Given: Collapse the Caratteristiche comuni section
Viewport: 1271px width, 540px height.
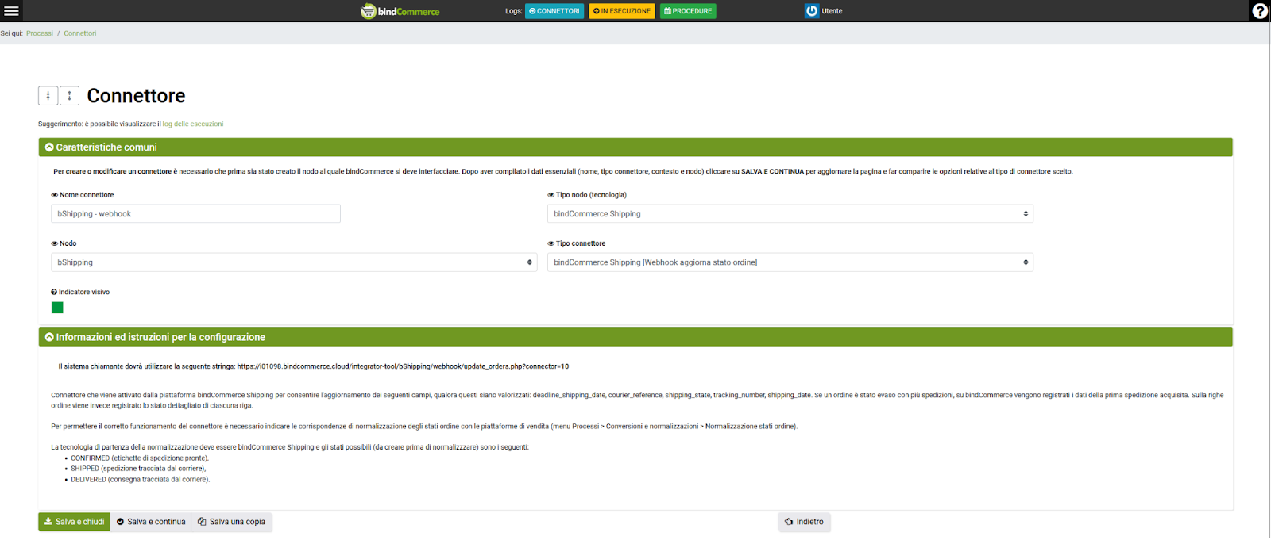Looking at the screenshot, I should click(49, 147).
